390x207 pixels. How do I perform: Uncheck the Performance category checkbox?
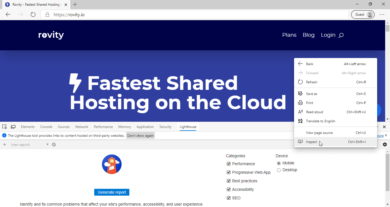click(229, 164)
